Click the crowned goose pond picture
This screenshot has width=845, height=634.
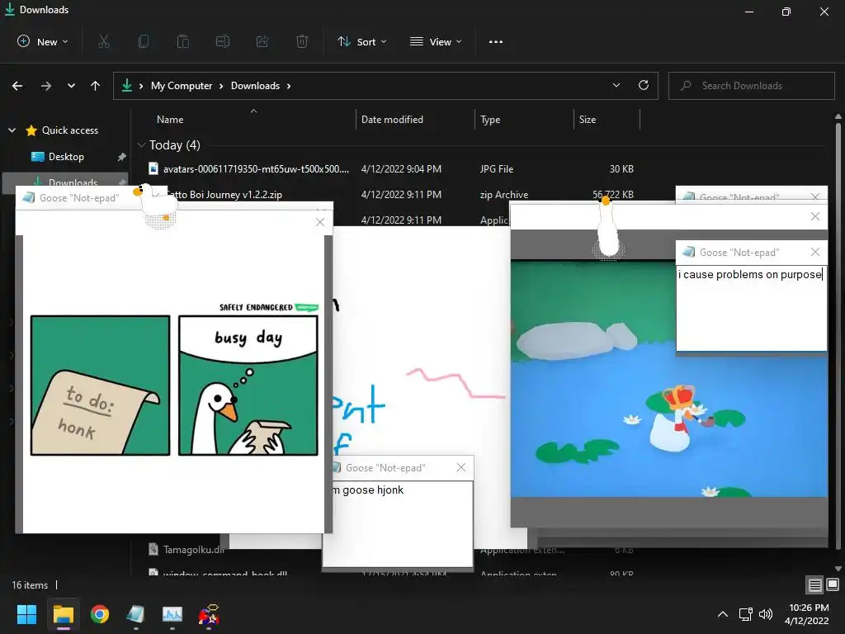[x=668, y=379]
